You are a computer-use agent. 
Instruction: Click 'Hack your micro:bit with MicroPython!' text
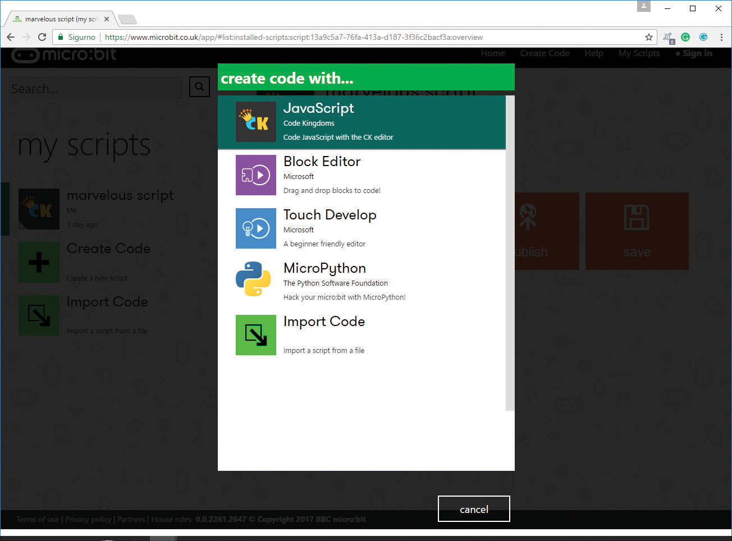click(x=345, y=297)
